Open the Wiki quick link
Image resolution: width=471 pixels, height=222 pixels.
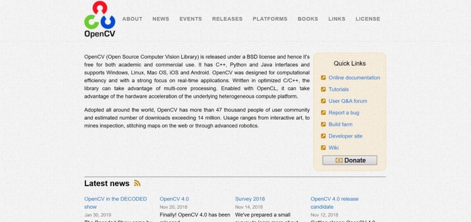click(333, 148)
